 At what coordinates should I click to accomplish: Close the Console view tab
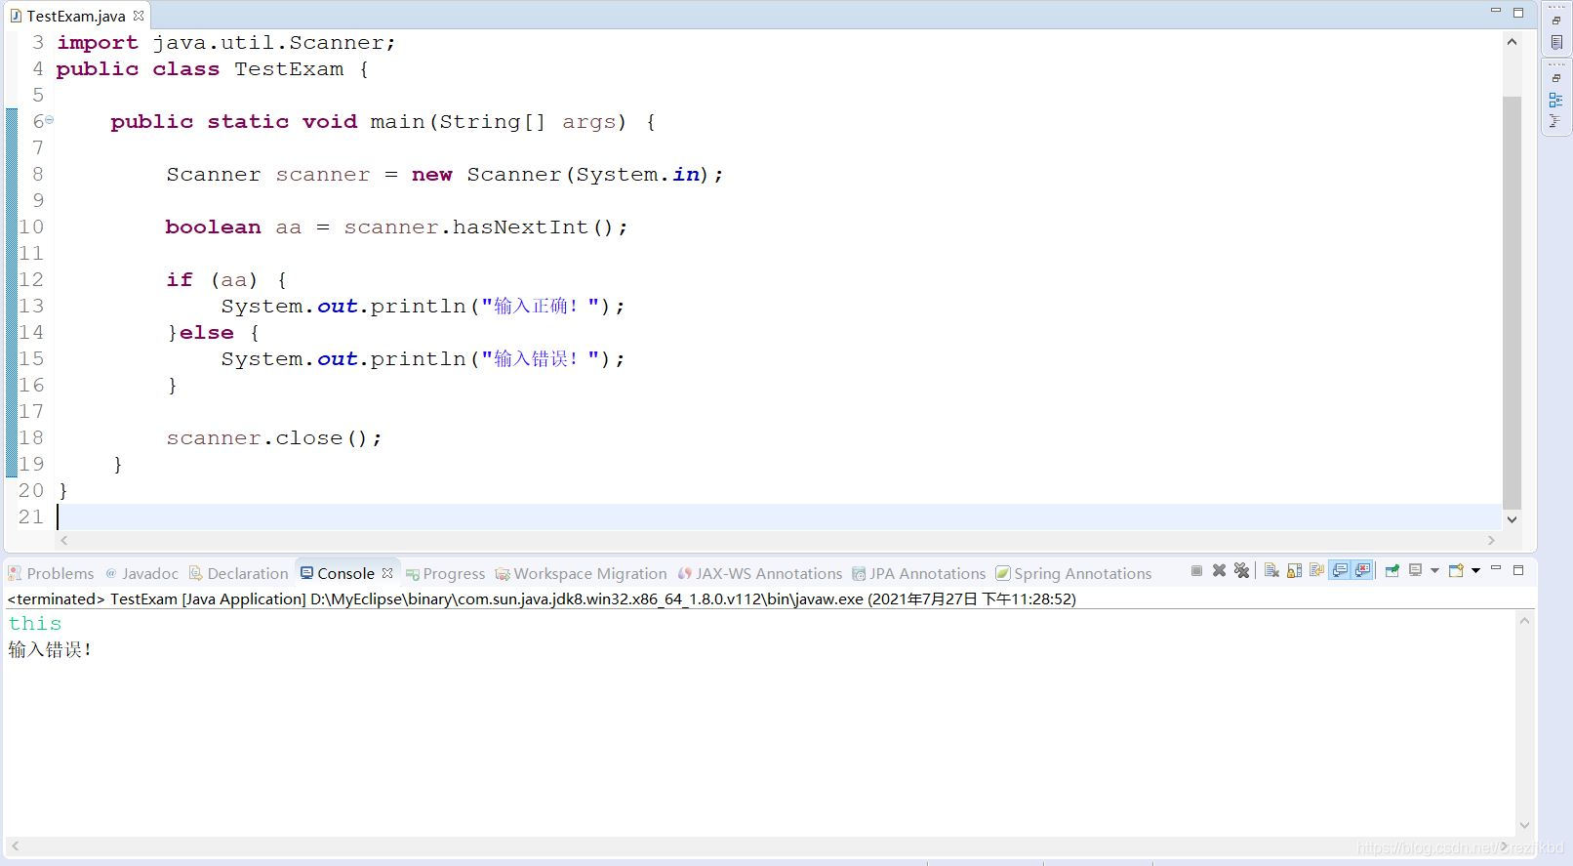tap(387, 573)
